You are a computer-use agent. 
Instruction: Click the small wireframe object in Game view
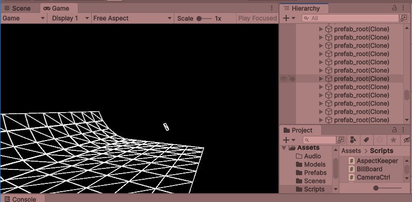coord(166,127)
